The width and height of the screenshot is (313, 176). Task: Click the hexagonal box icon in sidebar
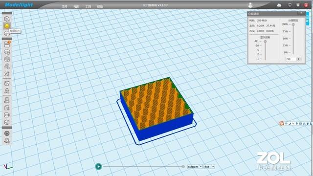coord(7,122)
